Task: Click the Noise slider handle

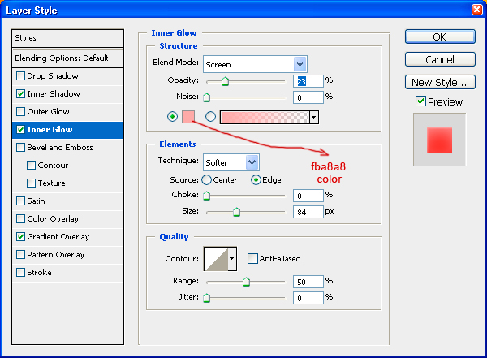Action: 206,97
